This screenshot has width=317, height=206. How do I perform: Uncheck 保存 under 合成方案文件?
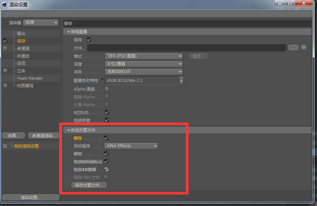point(106,138)
